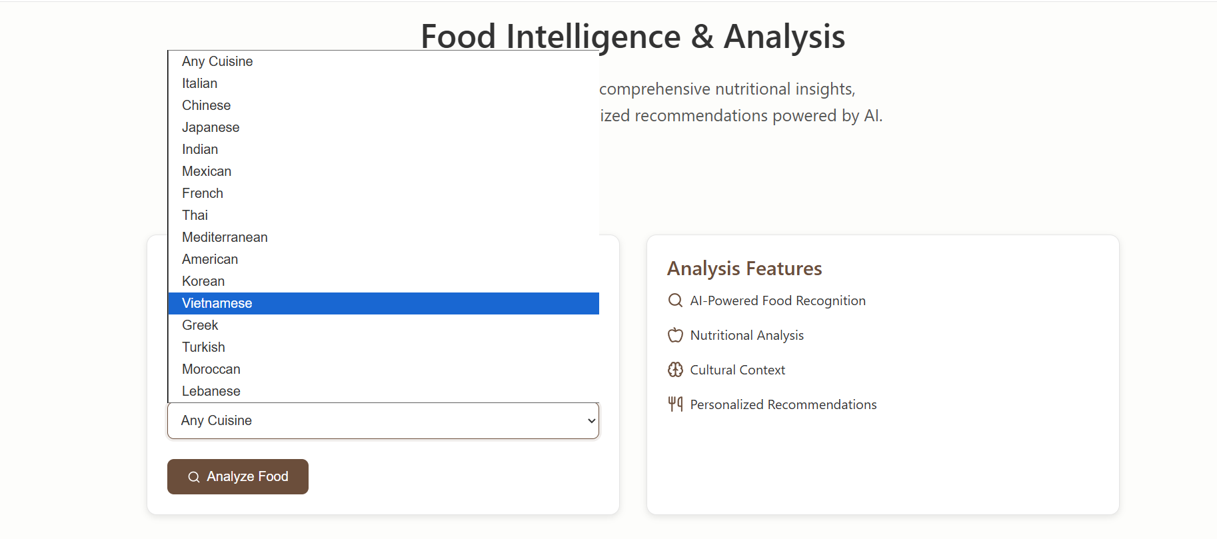Click the apple icon beside Nutritional Analysis
This screenshot has width=1217, height=539.
pyautogui.click(x=675, y=335)
